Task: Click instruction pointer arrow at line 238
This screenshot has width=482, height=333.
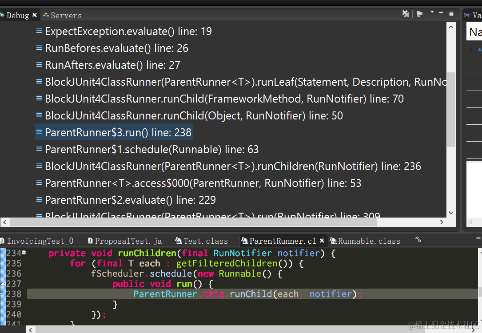Action: tap(2, 293)
